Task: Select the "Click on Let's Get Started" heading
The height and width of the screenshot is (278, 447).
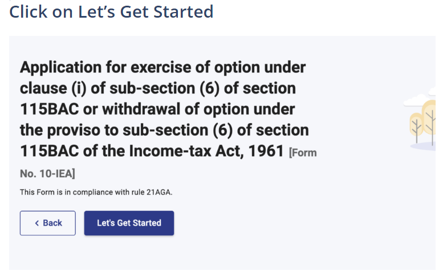Action: point(111,11)
